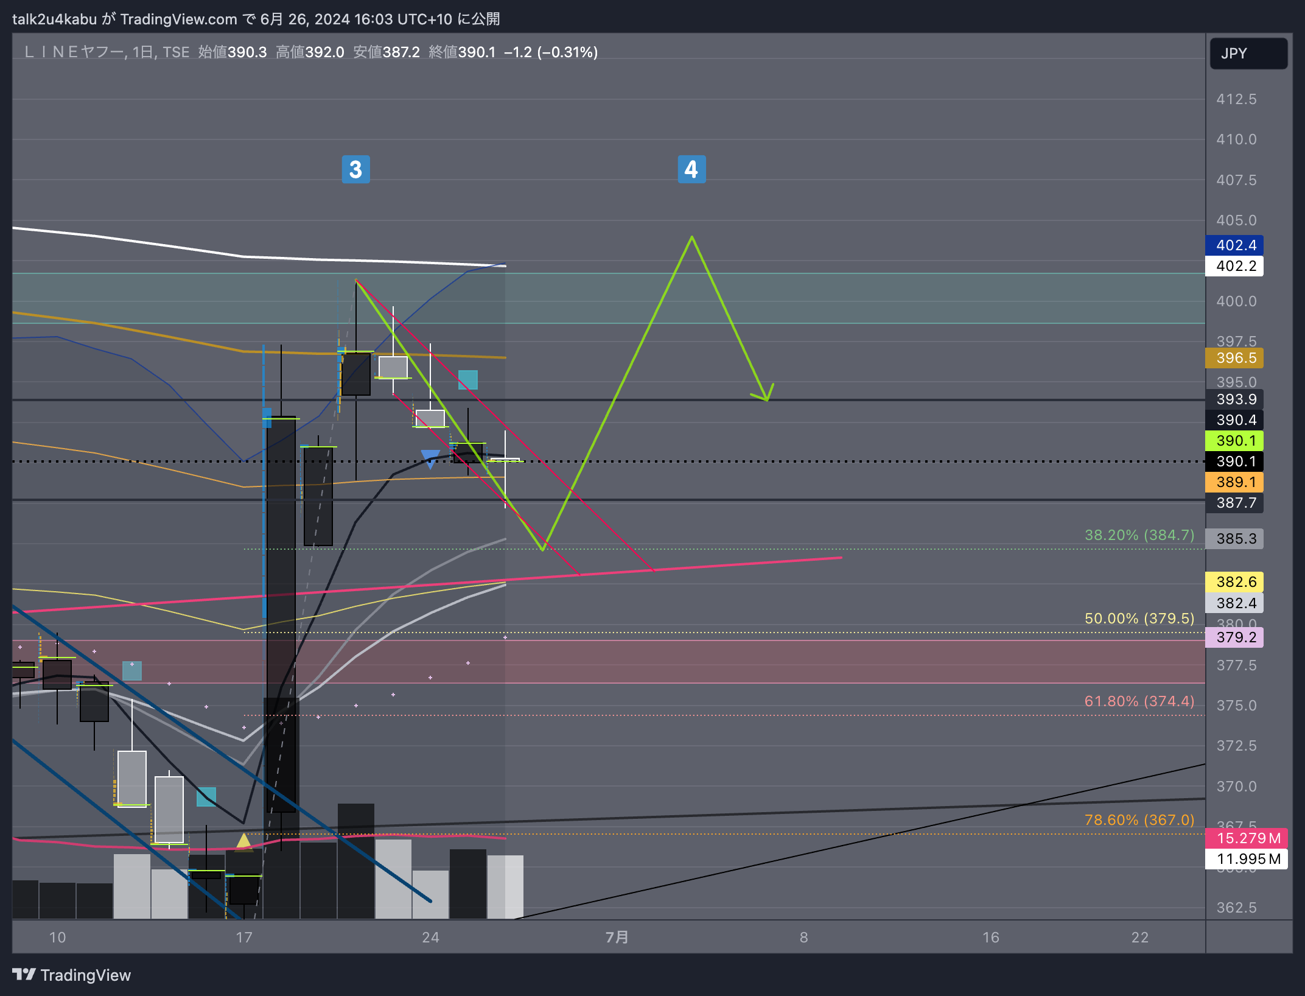
Task: Click the 22 date axis label
Action: [1140, 937]
